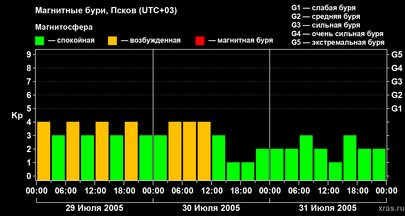Click the Kp axis value 5
The image size is (405, 216).
point(29,109)
